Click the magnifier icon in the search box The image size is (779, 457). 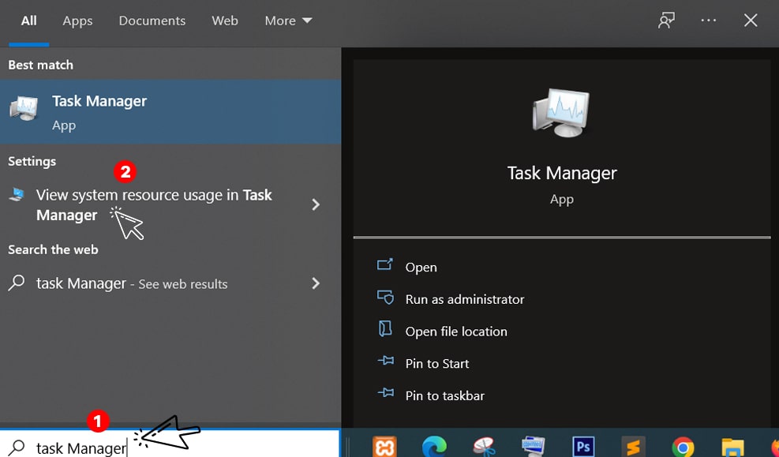click(17, 447)
